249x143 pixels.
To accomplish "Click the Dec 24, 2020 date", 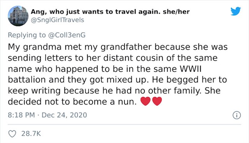I will 64,115.
